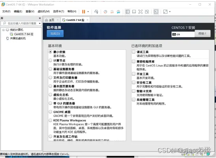Open the library search dropdown arrow
Image resolution: width=216 pixels, height=158 pixels.
coord(40,23)
